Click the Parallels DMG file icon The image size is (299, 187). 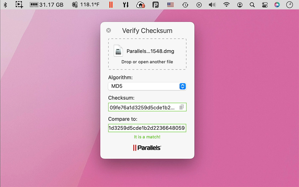(119, 51)
